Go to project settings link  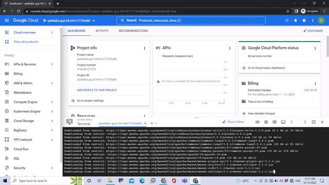tap(90, 101)
